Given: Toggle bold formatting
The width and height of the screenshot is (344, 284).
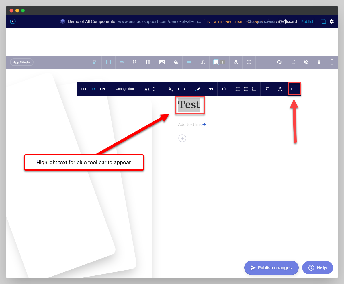Looking at the screenshot, I should tap(178, 89).
